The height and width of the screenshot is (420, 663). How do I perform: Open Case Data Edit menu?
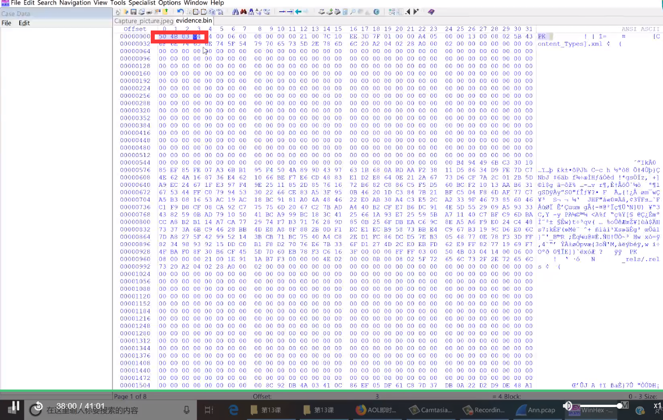coord(24,23)
